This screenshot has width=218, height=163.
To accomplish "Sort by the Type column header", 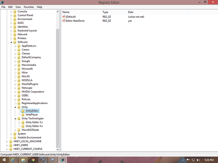I will [114, 12].
